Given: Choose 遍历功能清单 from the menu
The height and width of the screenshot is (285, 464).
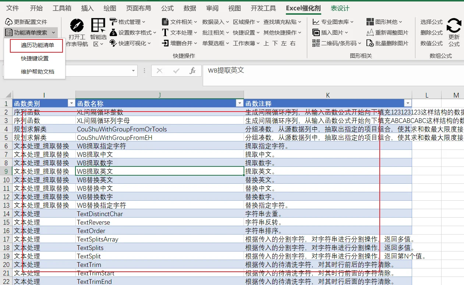Looking at the screenshot, I should (x=36, y=45).
